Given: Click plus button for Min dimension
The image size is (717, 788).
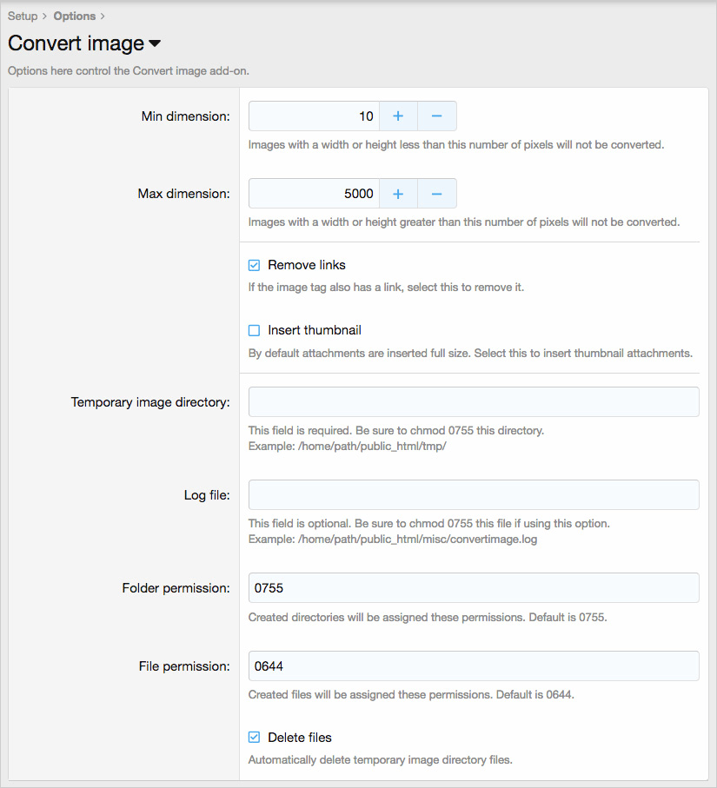Looking at the screenshot, I should coord(398,116).
